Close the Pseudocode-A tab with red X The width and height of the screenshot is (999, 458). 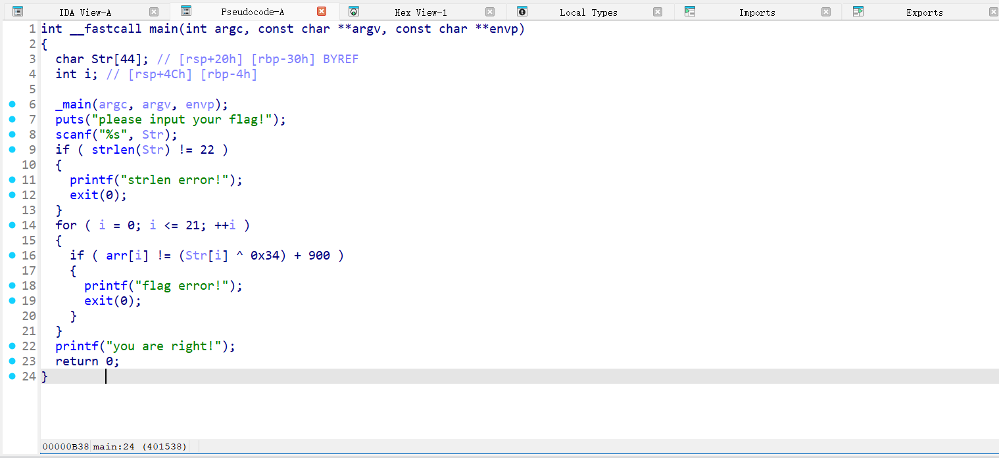click(322, 12)
